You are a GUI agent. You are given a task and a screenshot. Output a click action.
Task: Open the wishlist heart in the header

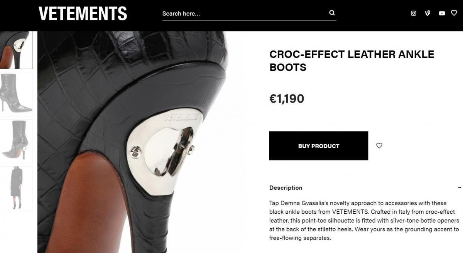454,13
